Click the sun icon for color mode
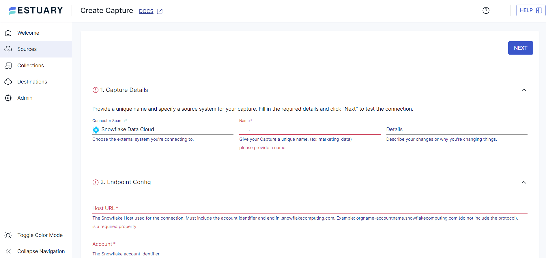546x258 pixels. 8,235
